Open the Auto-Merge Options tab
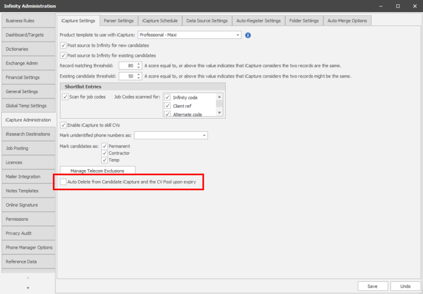Screen dimensions: 423x294 (347, 20)
